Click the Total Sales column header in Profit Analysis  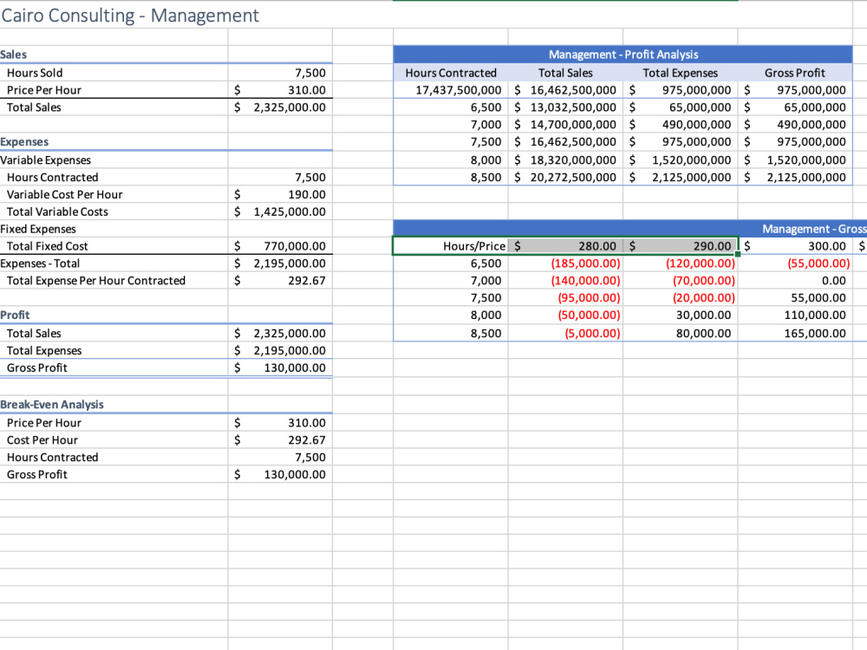pyautogui.click(x=565, y=73)
